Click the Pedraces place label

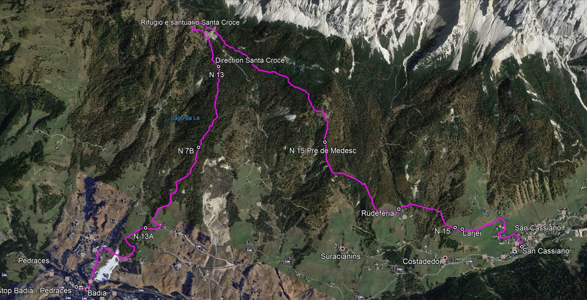tap(34, 261)
